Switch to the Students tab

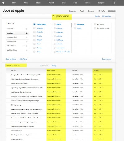[91, 11]
